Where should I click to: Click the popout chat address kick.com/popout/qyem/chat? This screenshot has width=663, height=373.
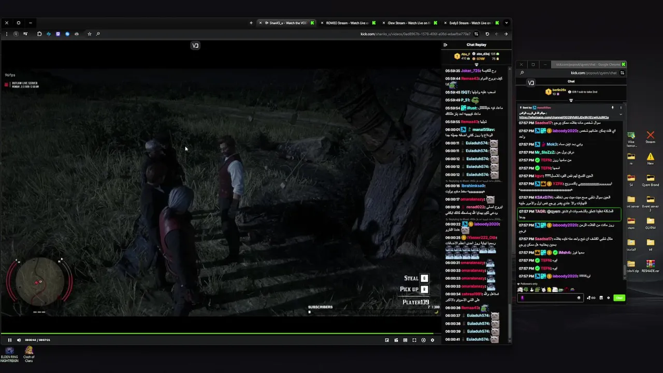tap(594, 73)
